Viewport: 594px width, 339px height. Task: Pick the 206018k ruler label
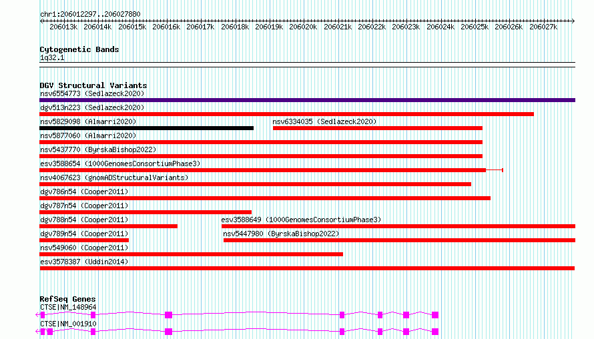pos(235,27)
